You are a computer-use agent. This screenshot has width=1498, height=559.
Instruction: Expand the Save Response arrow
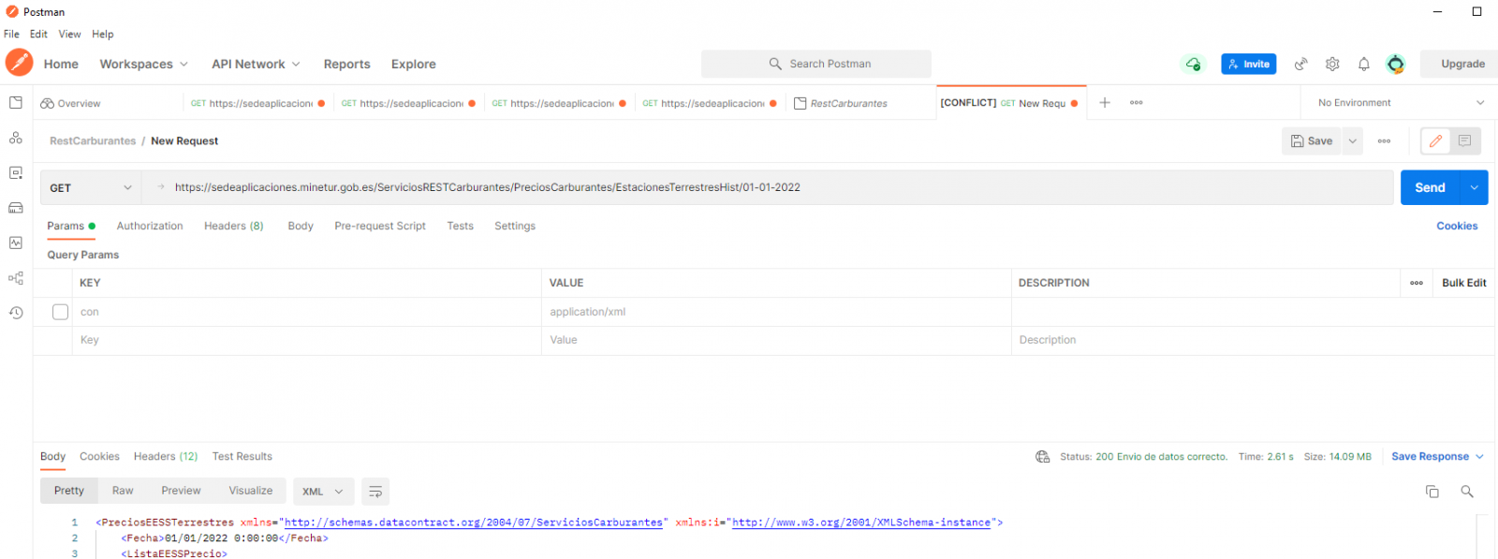click(x=1480, y=457)
